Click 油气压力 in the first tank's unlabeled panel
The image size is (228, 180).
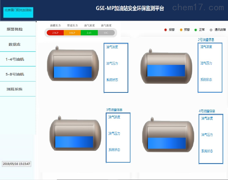[112, 63]
